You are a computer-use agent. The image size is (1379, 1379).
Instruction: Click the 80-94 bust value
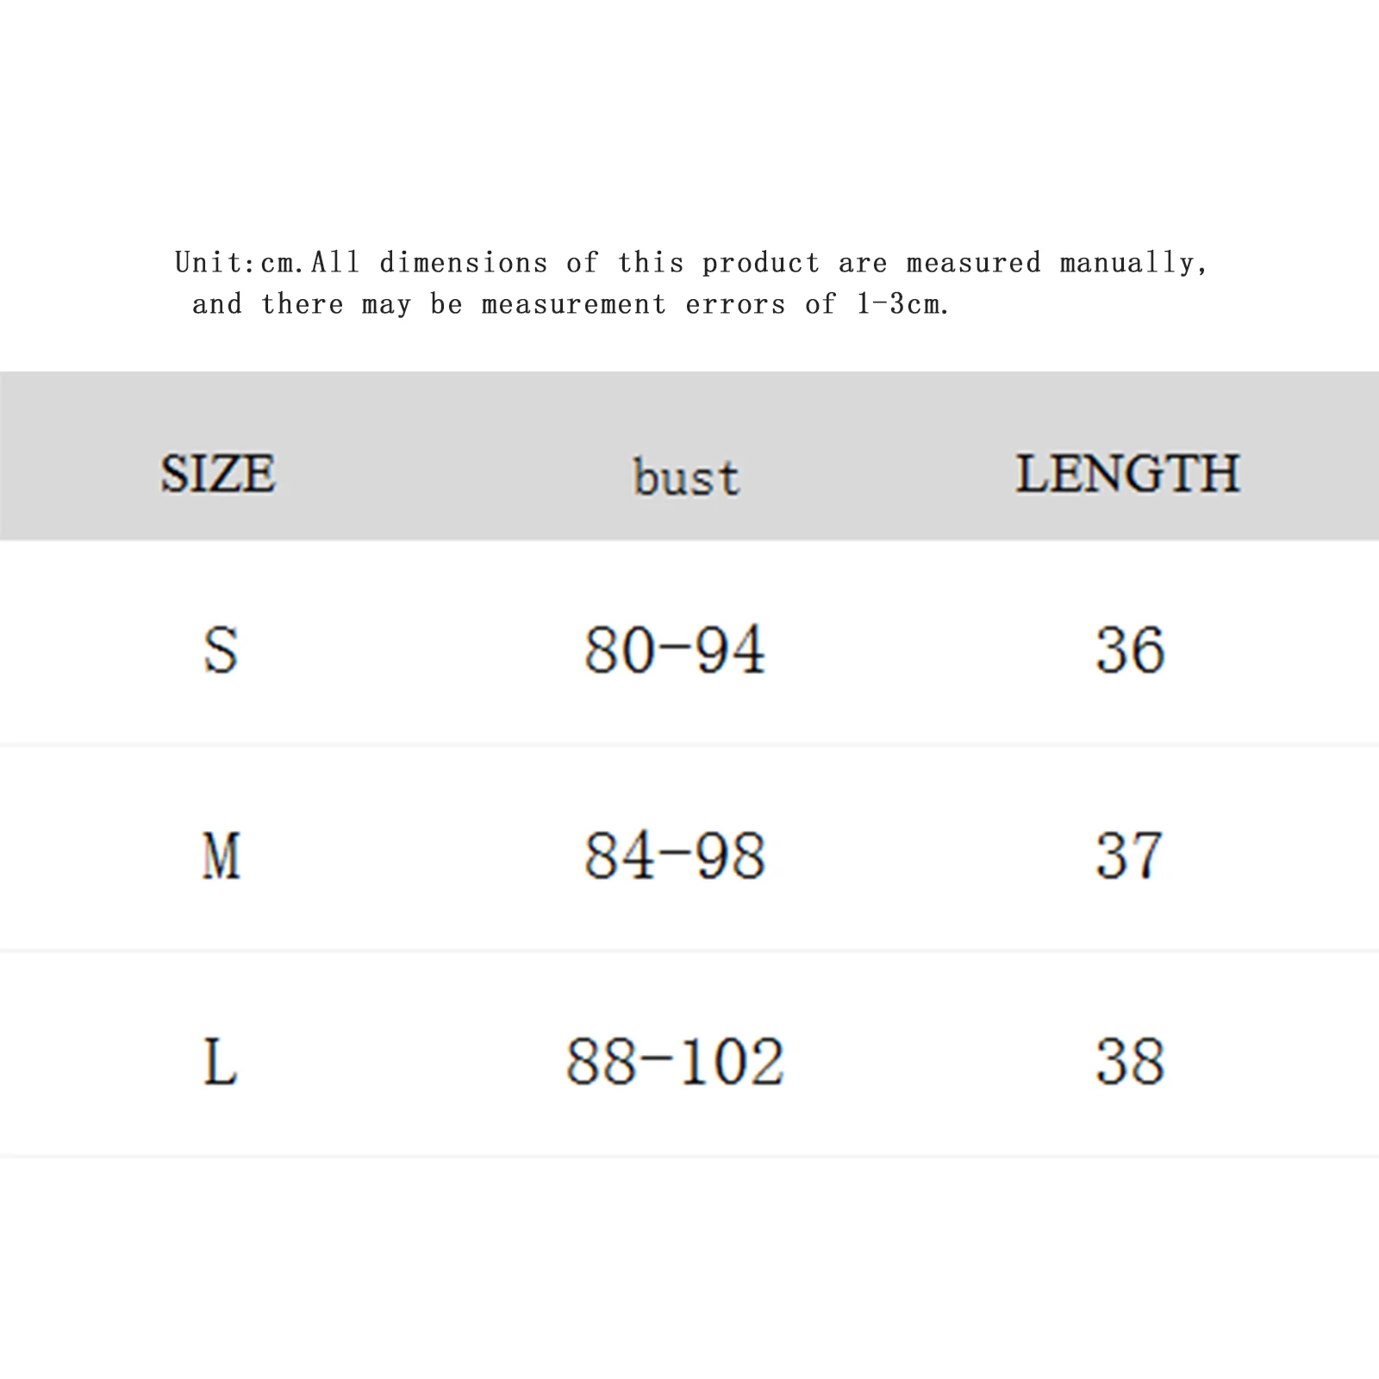coord(675,650)
